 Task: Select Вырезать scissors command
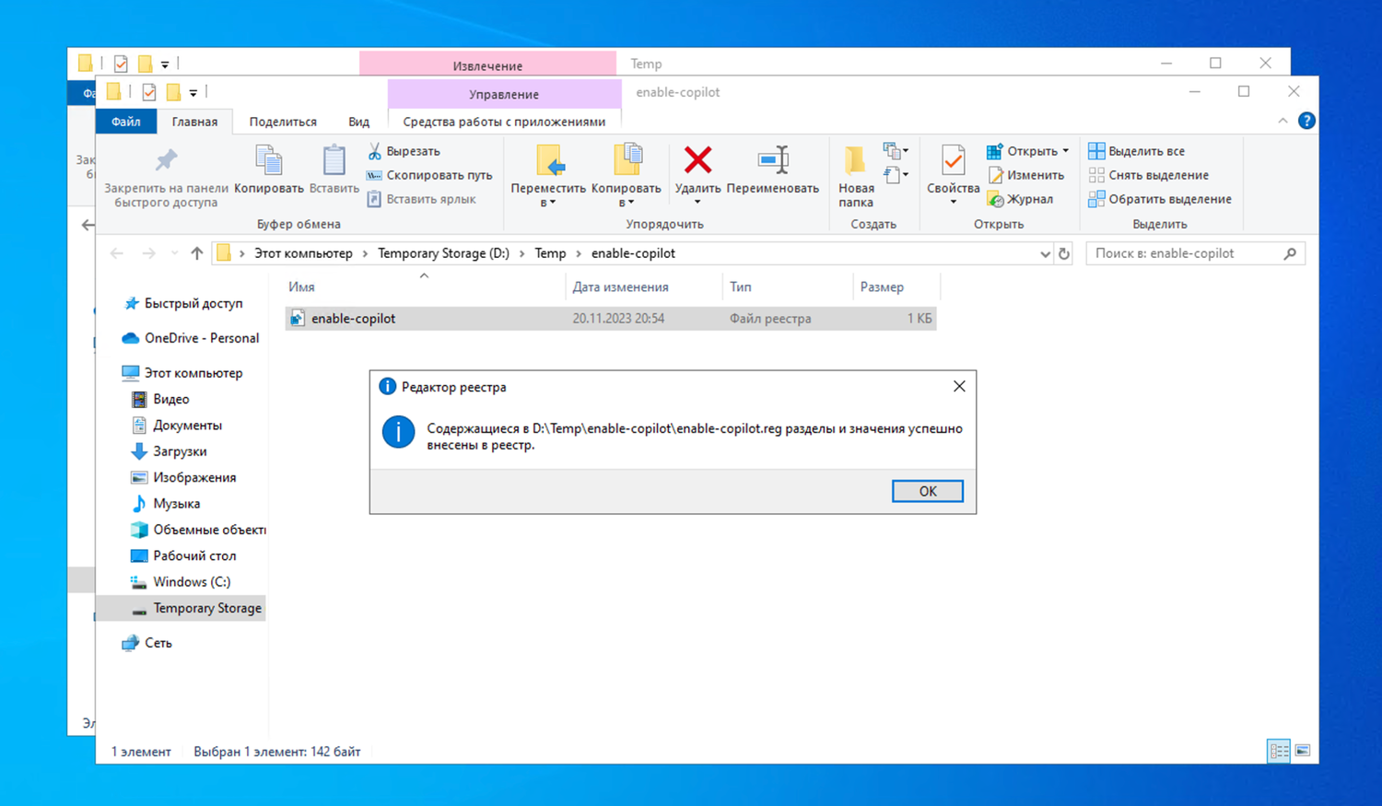tap(404, 151)
